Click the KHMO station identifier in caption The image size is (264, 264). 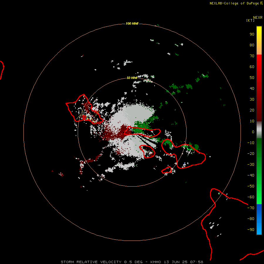click(x=156, y=262)
